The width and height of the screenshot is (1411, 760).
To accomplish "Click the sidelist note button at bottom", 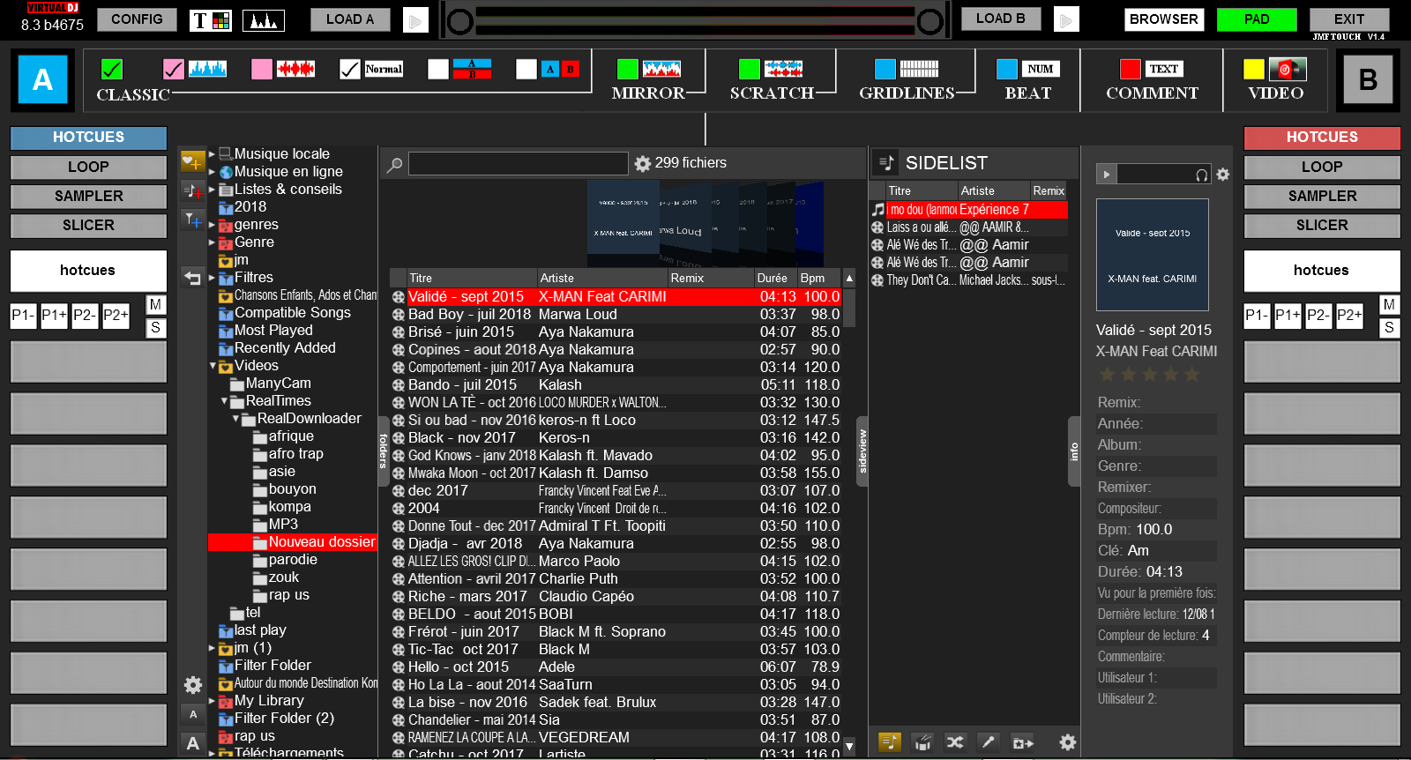I will [890, 742].
